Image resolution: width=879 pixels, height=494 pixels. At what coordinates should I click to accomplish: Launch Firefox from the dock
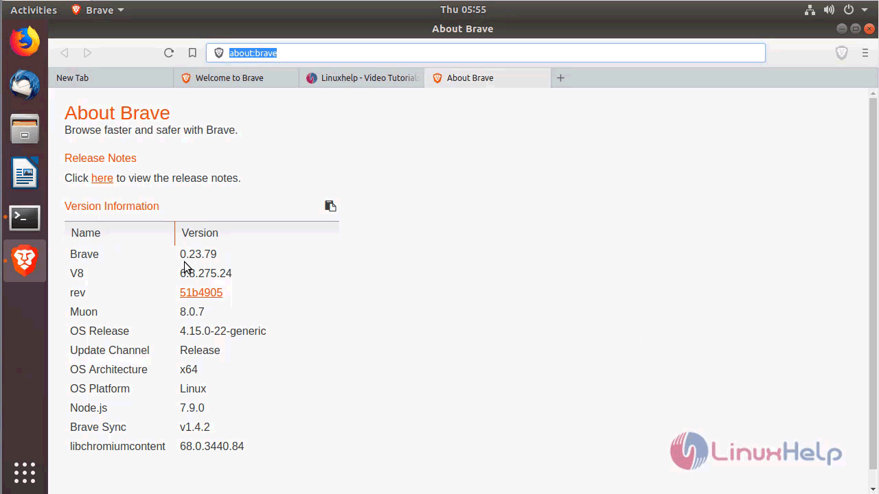25,41
